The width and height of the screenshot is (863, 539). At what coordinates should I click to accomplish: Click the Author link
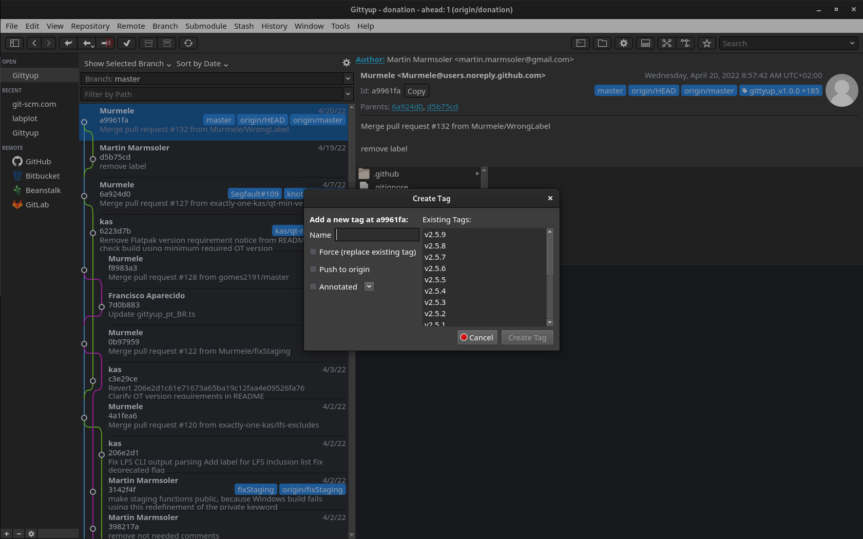click(x=370, y=60)
